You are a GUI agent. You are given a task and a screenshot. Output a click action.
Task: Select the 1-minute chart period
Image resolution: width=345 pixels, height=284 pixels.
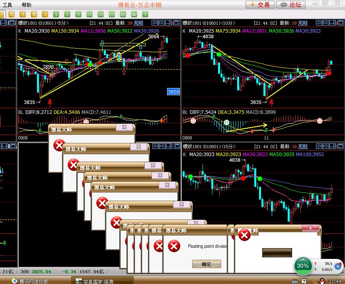coord(56,14)
